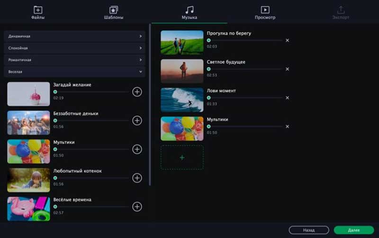Switch to the Просмотр tab
The width and height of the screenshot is (379, 238).
tap(265, 13)
